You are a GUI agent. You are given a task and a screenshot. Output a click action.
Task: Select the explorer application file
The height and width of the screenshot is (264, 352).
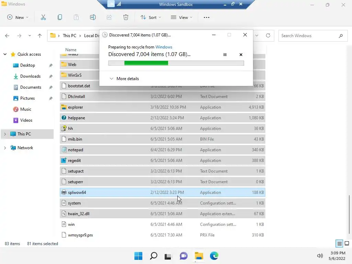163,107
